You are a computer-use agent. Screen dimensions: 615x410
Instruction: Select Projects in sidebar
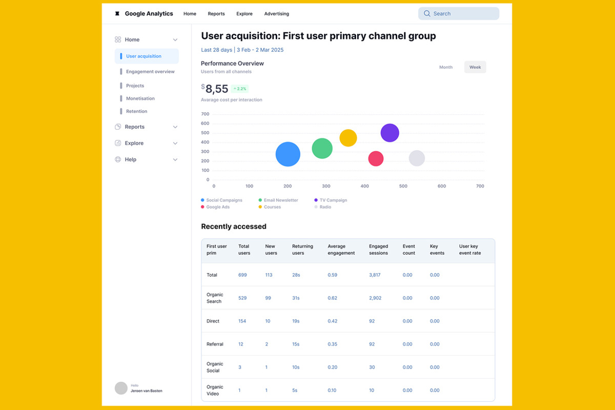coord(135,86)
